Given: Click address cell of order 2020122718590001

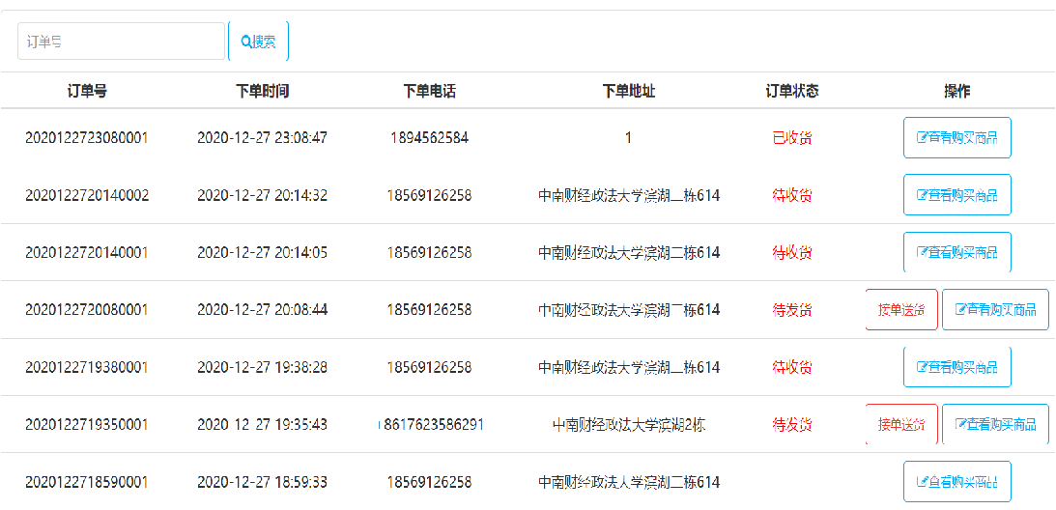Looking at the screenshot, I should tap(628, 482).
